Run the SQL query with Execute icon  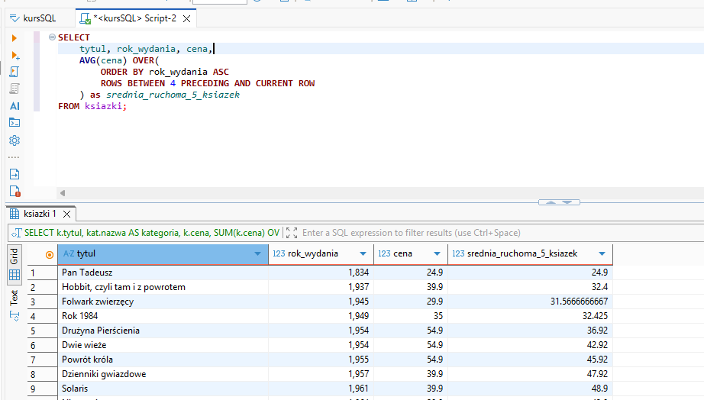pyautogui.click(x=14, y=38)
